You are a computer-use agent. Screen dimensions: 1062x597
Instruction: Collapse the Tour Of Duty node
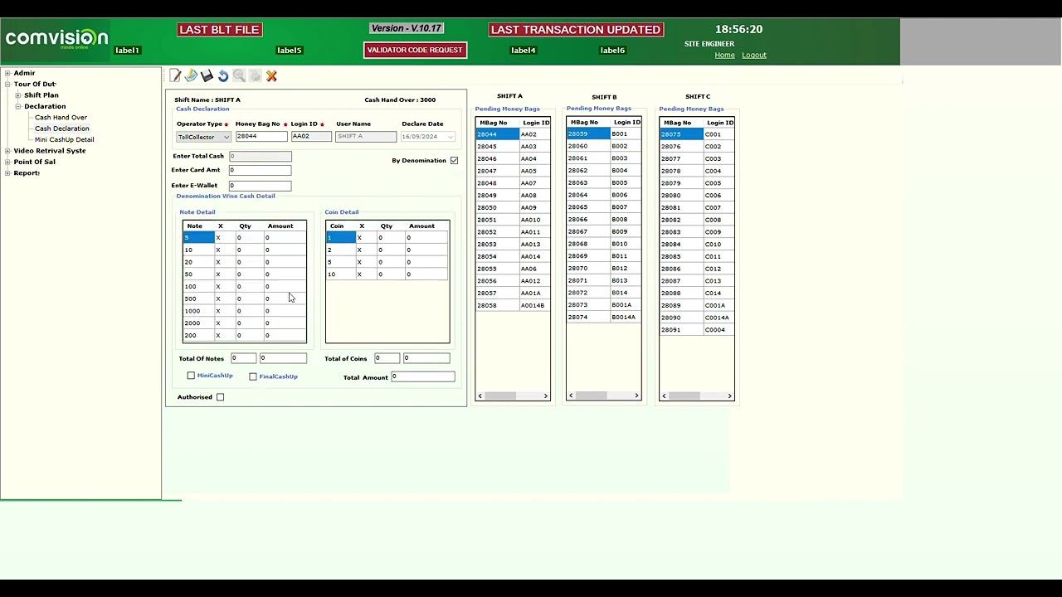(7, 84)
